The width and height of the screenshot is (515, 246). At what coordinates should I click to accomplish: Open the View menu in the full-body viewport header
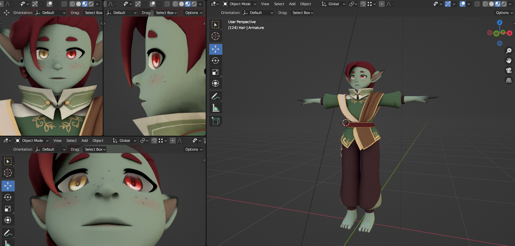(x=265, y=4)
